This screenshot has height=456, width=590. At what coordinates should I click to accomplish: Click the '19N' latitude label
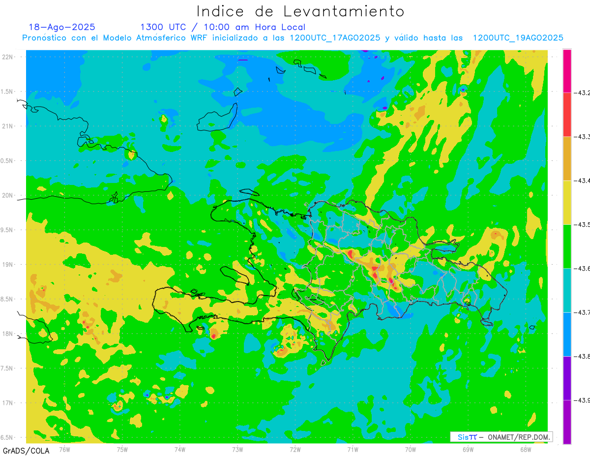[x=8, y=265]
